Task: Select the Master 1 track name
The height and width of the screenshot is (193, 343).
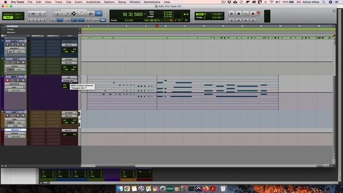Action: click(16, 130)
